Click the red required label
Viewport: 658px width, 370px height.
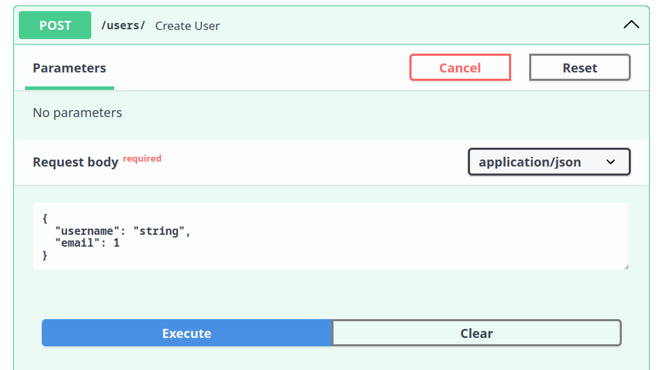pos(142,159)
